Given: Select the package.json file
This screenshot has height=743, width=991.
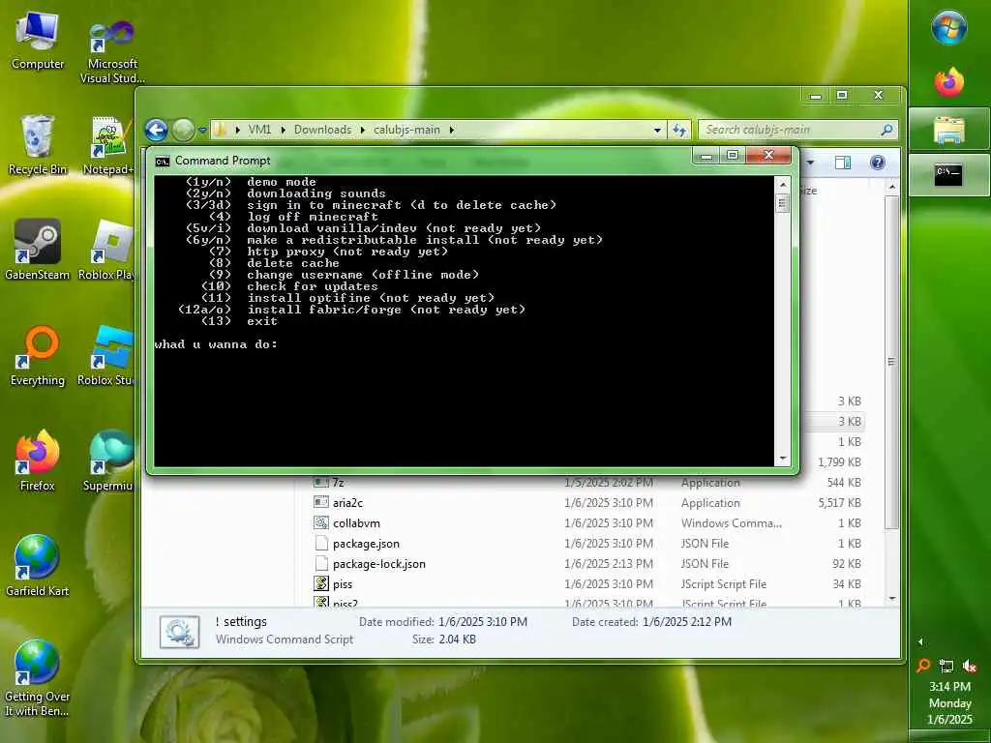Looking at the screenshot, I should pyautogui.click(x=366, y=544).
